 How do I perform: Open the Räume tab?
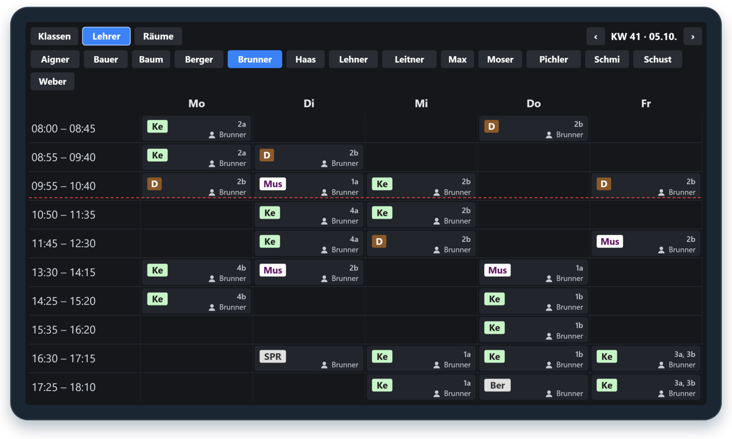tap(159, 37)
